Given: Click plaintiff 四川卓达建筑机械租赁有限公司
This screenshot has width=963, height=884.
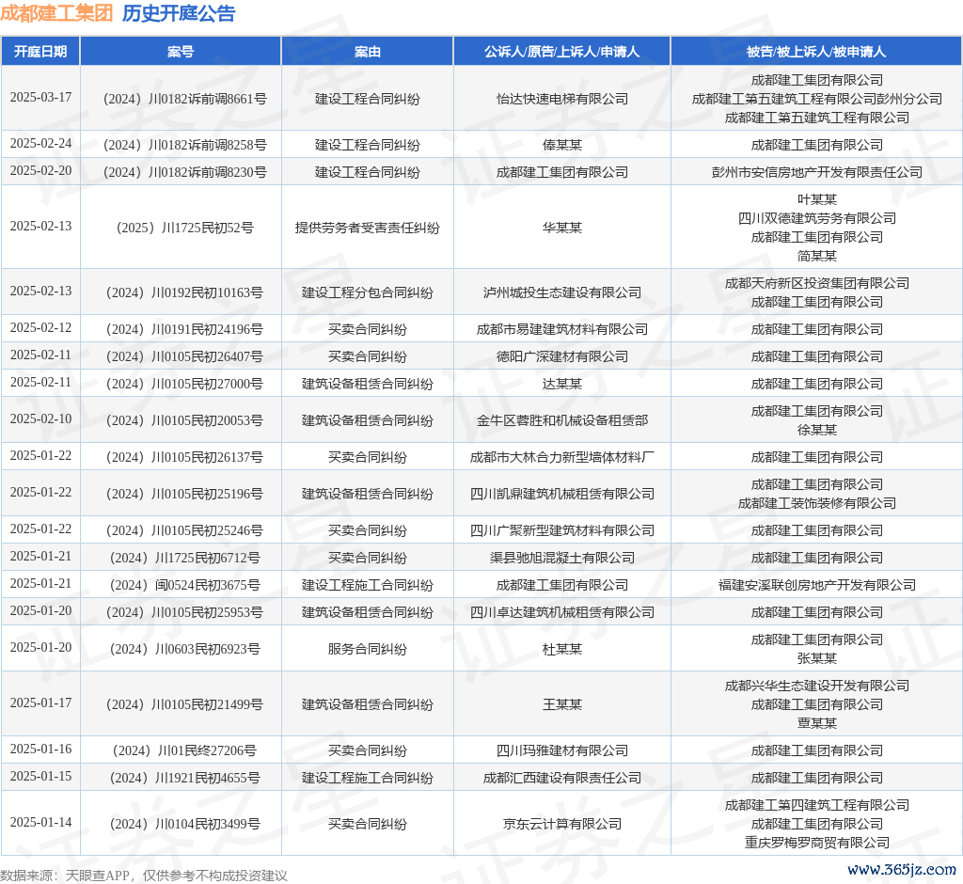Looking at the screenshot, I should [562, 612].
